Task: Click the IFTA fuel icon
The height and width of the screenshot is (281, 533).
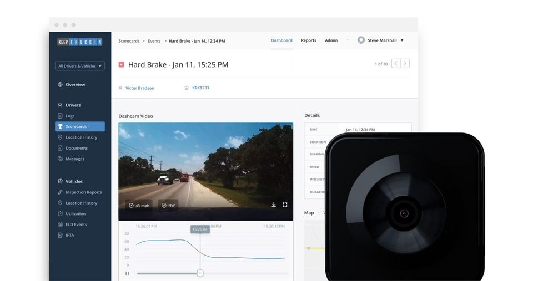Action: [x=60, y=235]
